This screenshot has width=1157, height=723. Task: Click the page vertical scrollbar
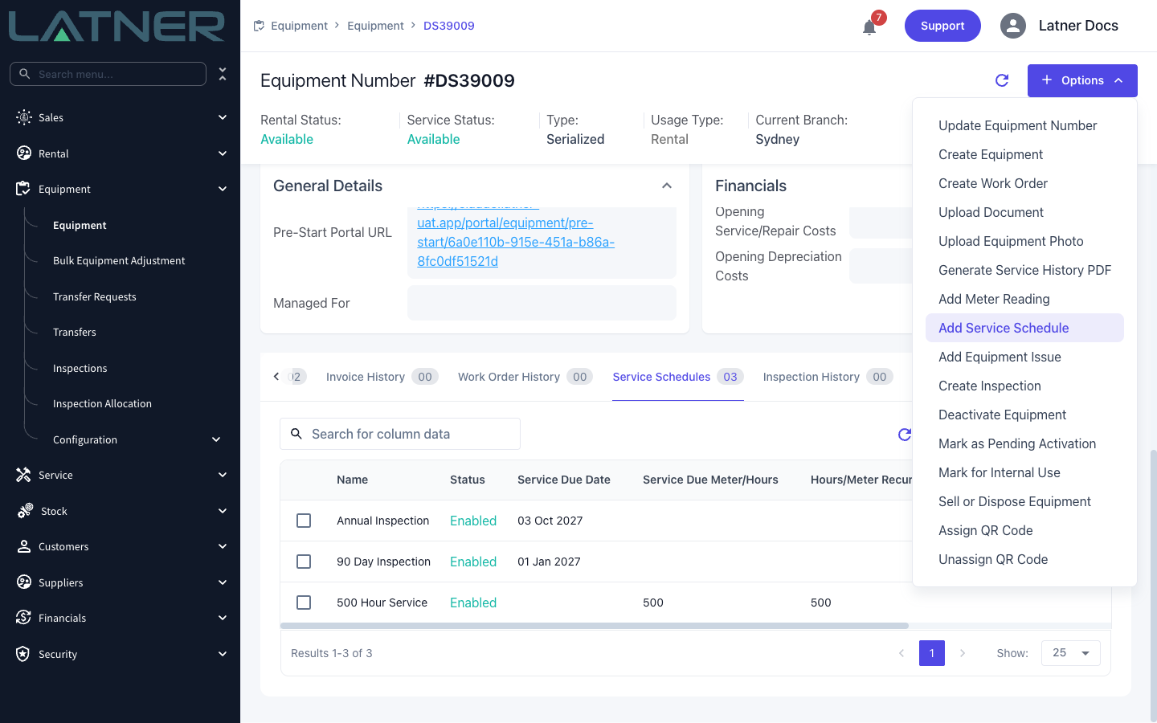coord(1154,586)
